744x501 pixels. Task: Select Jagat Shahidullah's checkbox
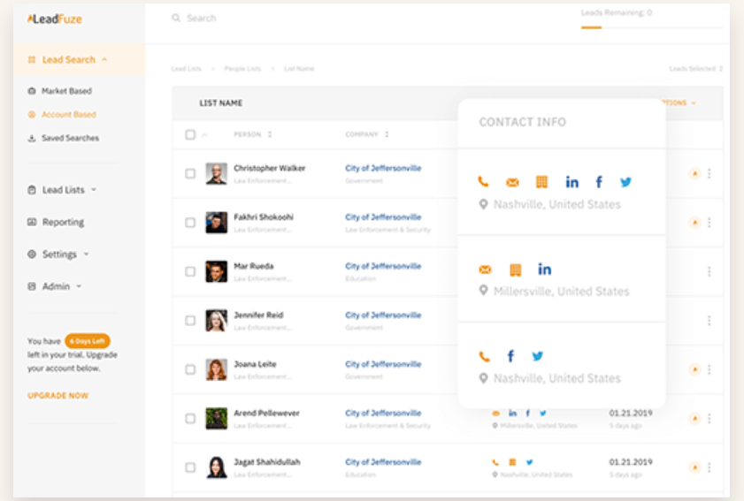pos(190,467)
